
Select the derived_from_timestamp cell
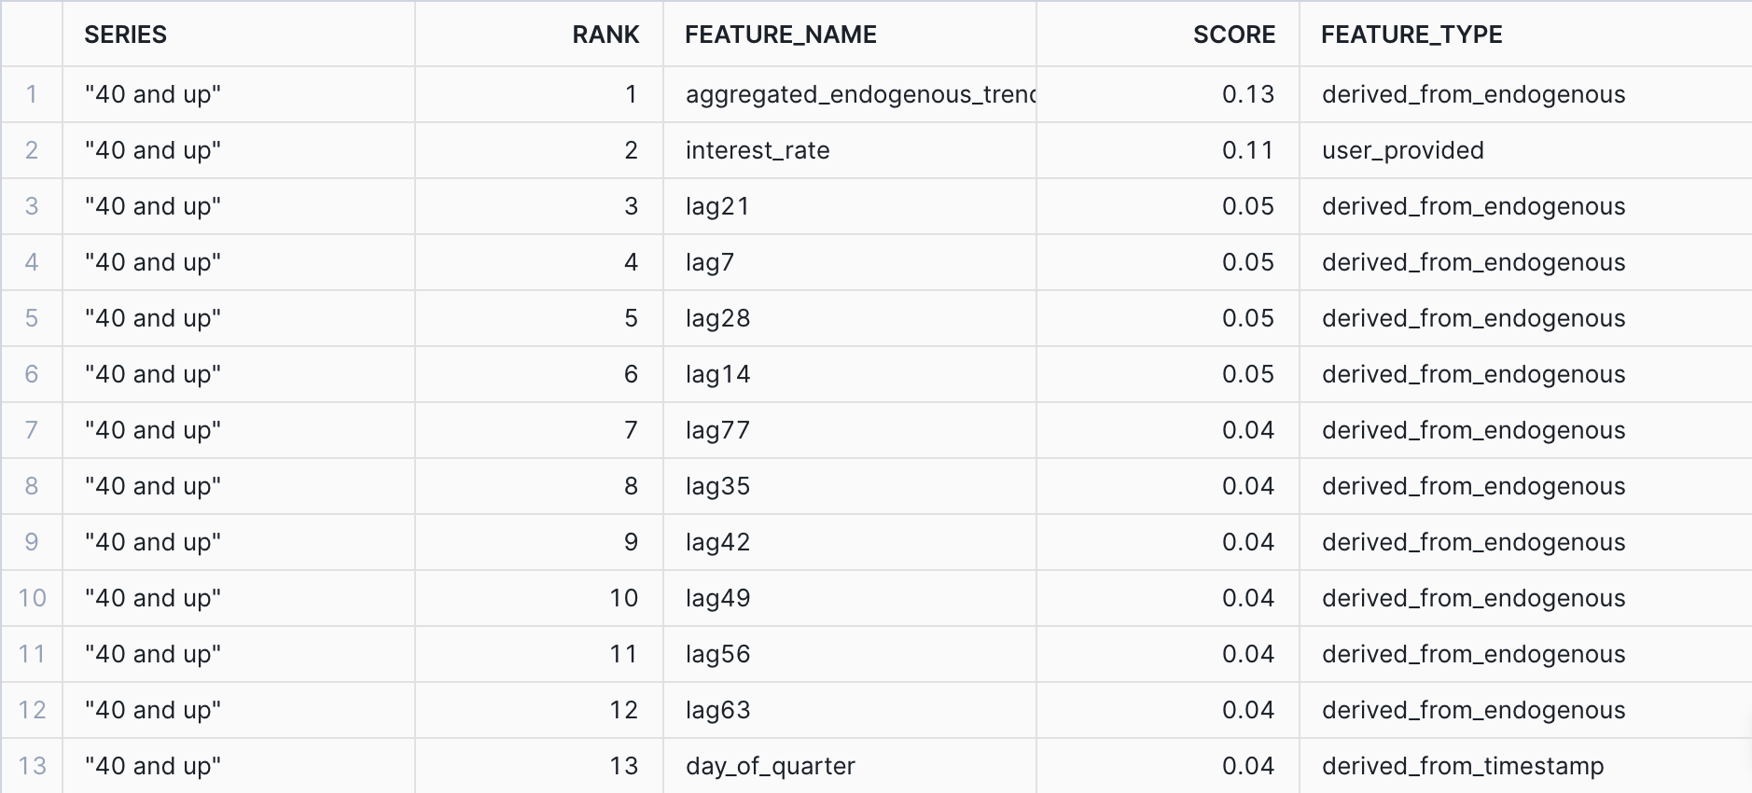1462,766
